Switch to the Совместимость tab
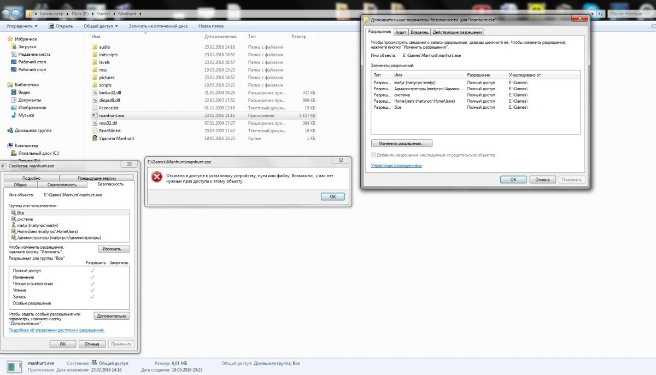The image size is (656, 375). coord(62,185)
